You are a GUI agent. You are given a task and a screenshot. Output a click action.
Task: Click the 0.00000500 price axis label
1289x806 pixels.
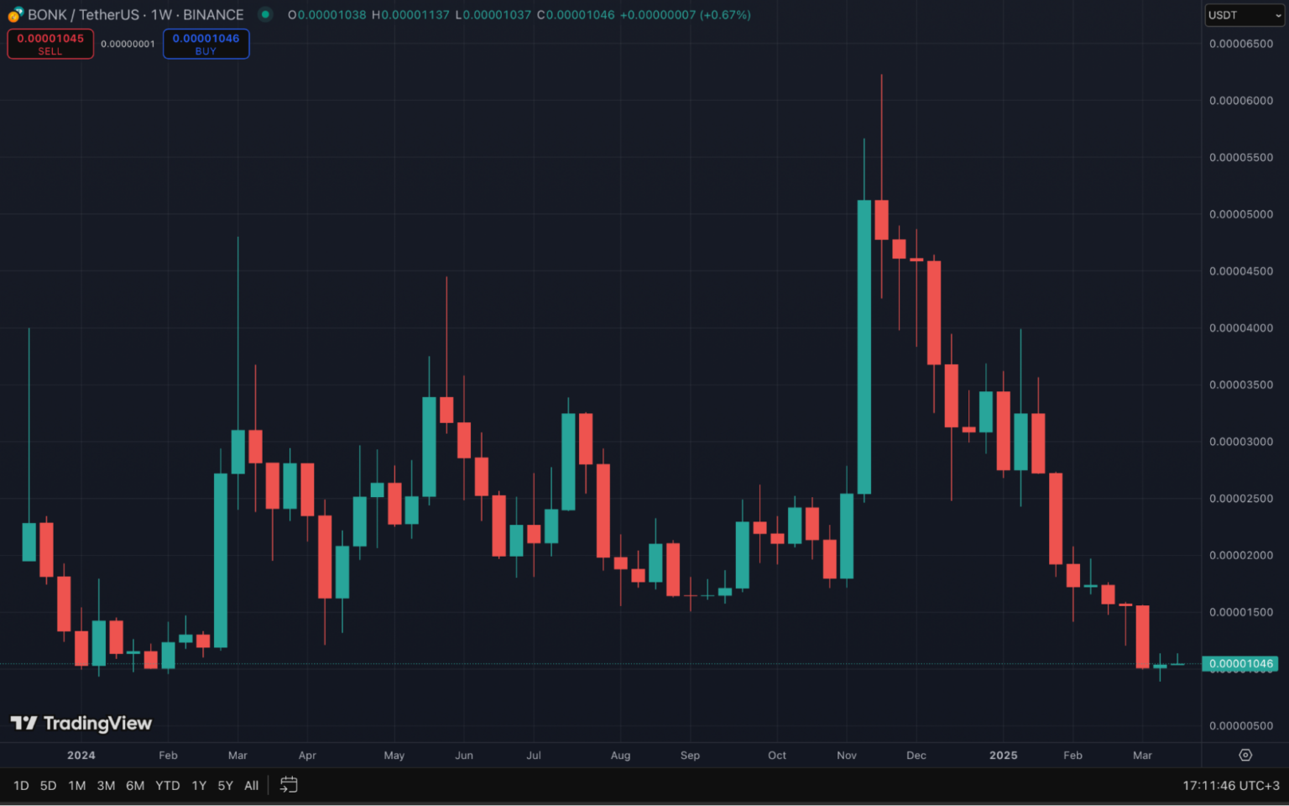tap(1241, 725)
